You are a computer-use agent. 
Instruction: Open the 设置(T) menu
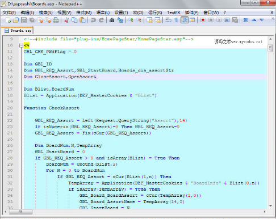[121, 12]
